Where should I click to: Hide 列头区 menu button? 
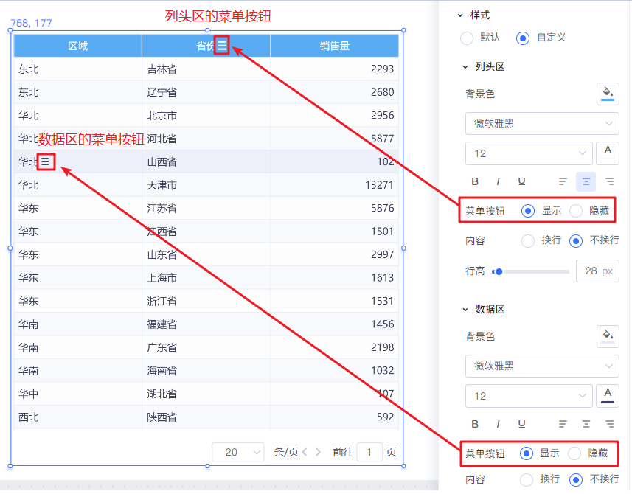click(576, 211)
